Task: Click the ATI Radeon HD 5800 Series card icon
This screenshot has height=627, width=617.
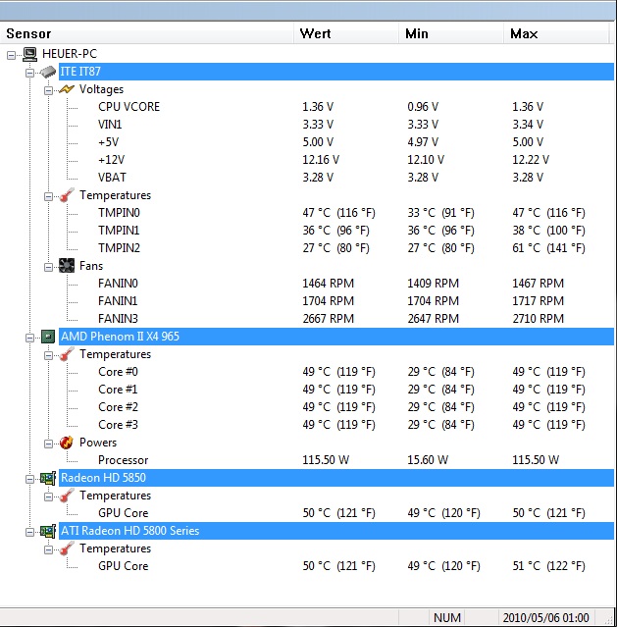Action: (x=48, y=531)
